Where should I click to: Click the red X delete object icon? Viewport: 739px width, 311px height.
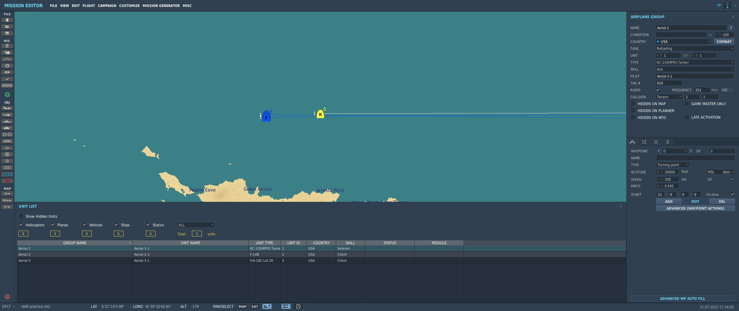coord(7,181)
